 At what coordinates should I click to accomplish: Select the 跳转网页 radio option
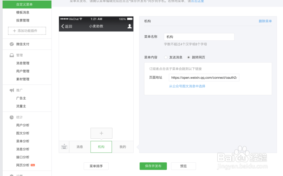point(188,57)
